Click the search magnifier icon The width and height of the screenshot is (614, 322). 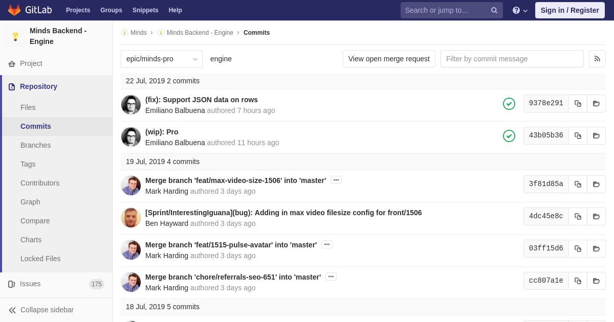pyautogui.click(x=494, y=10)
